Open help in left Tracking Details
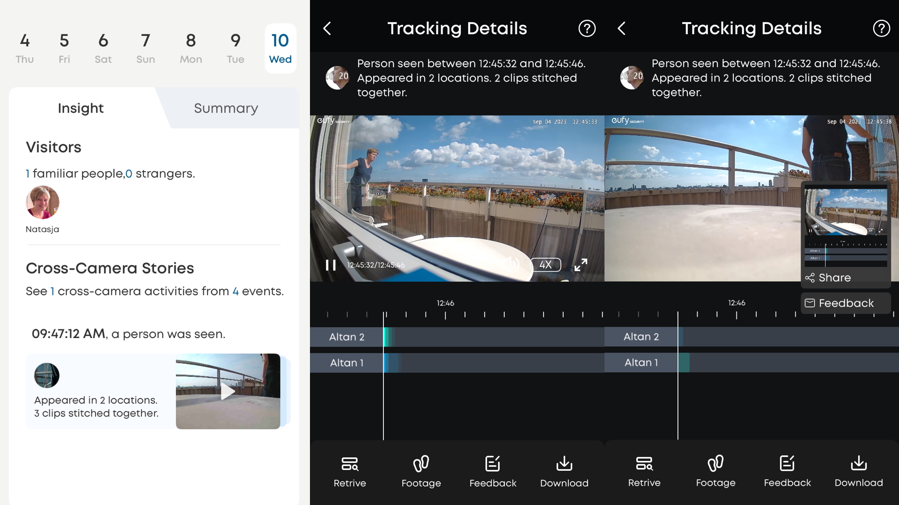This screenshot has width=899, height=505. point(587,29)
